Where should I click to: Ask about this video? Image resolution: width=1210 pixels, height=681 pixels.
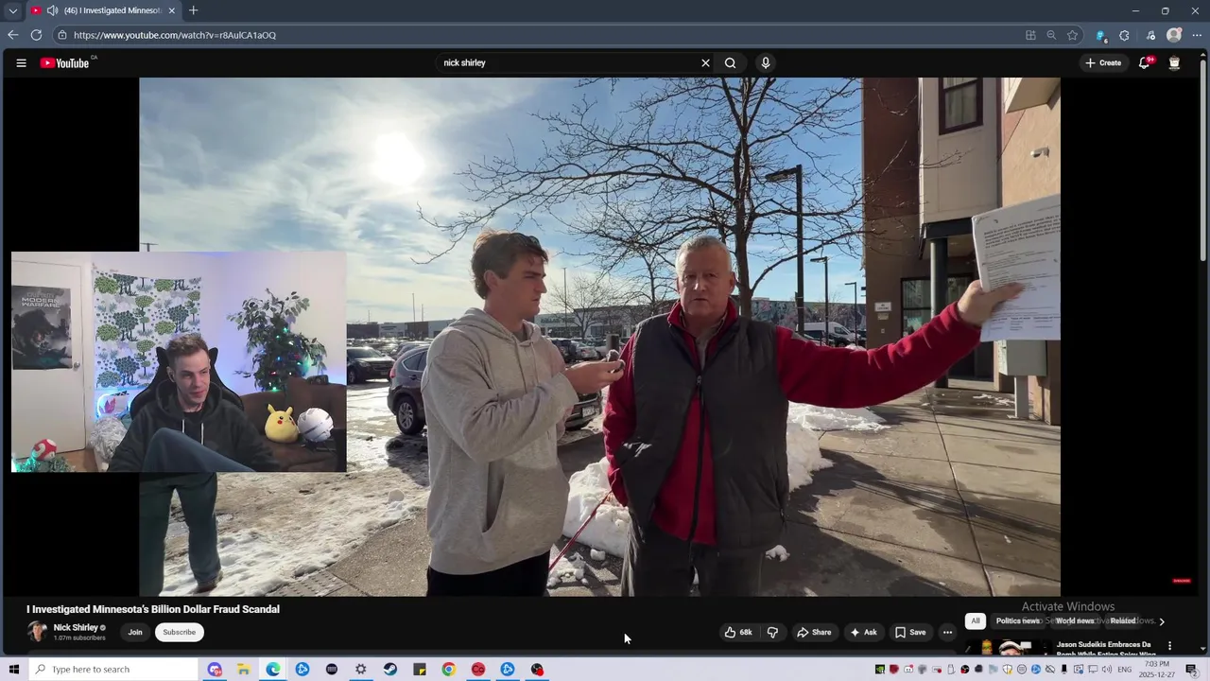(863, 632)
